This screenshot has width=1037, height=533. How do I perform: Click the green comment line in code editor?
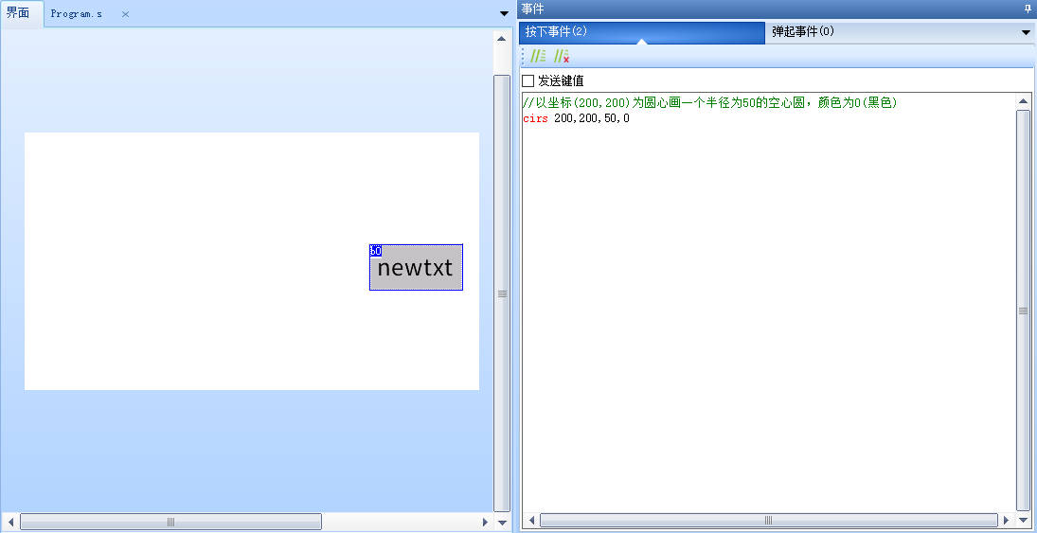pyautogui.click(x=709, y=102)
